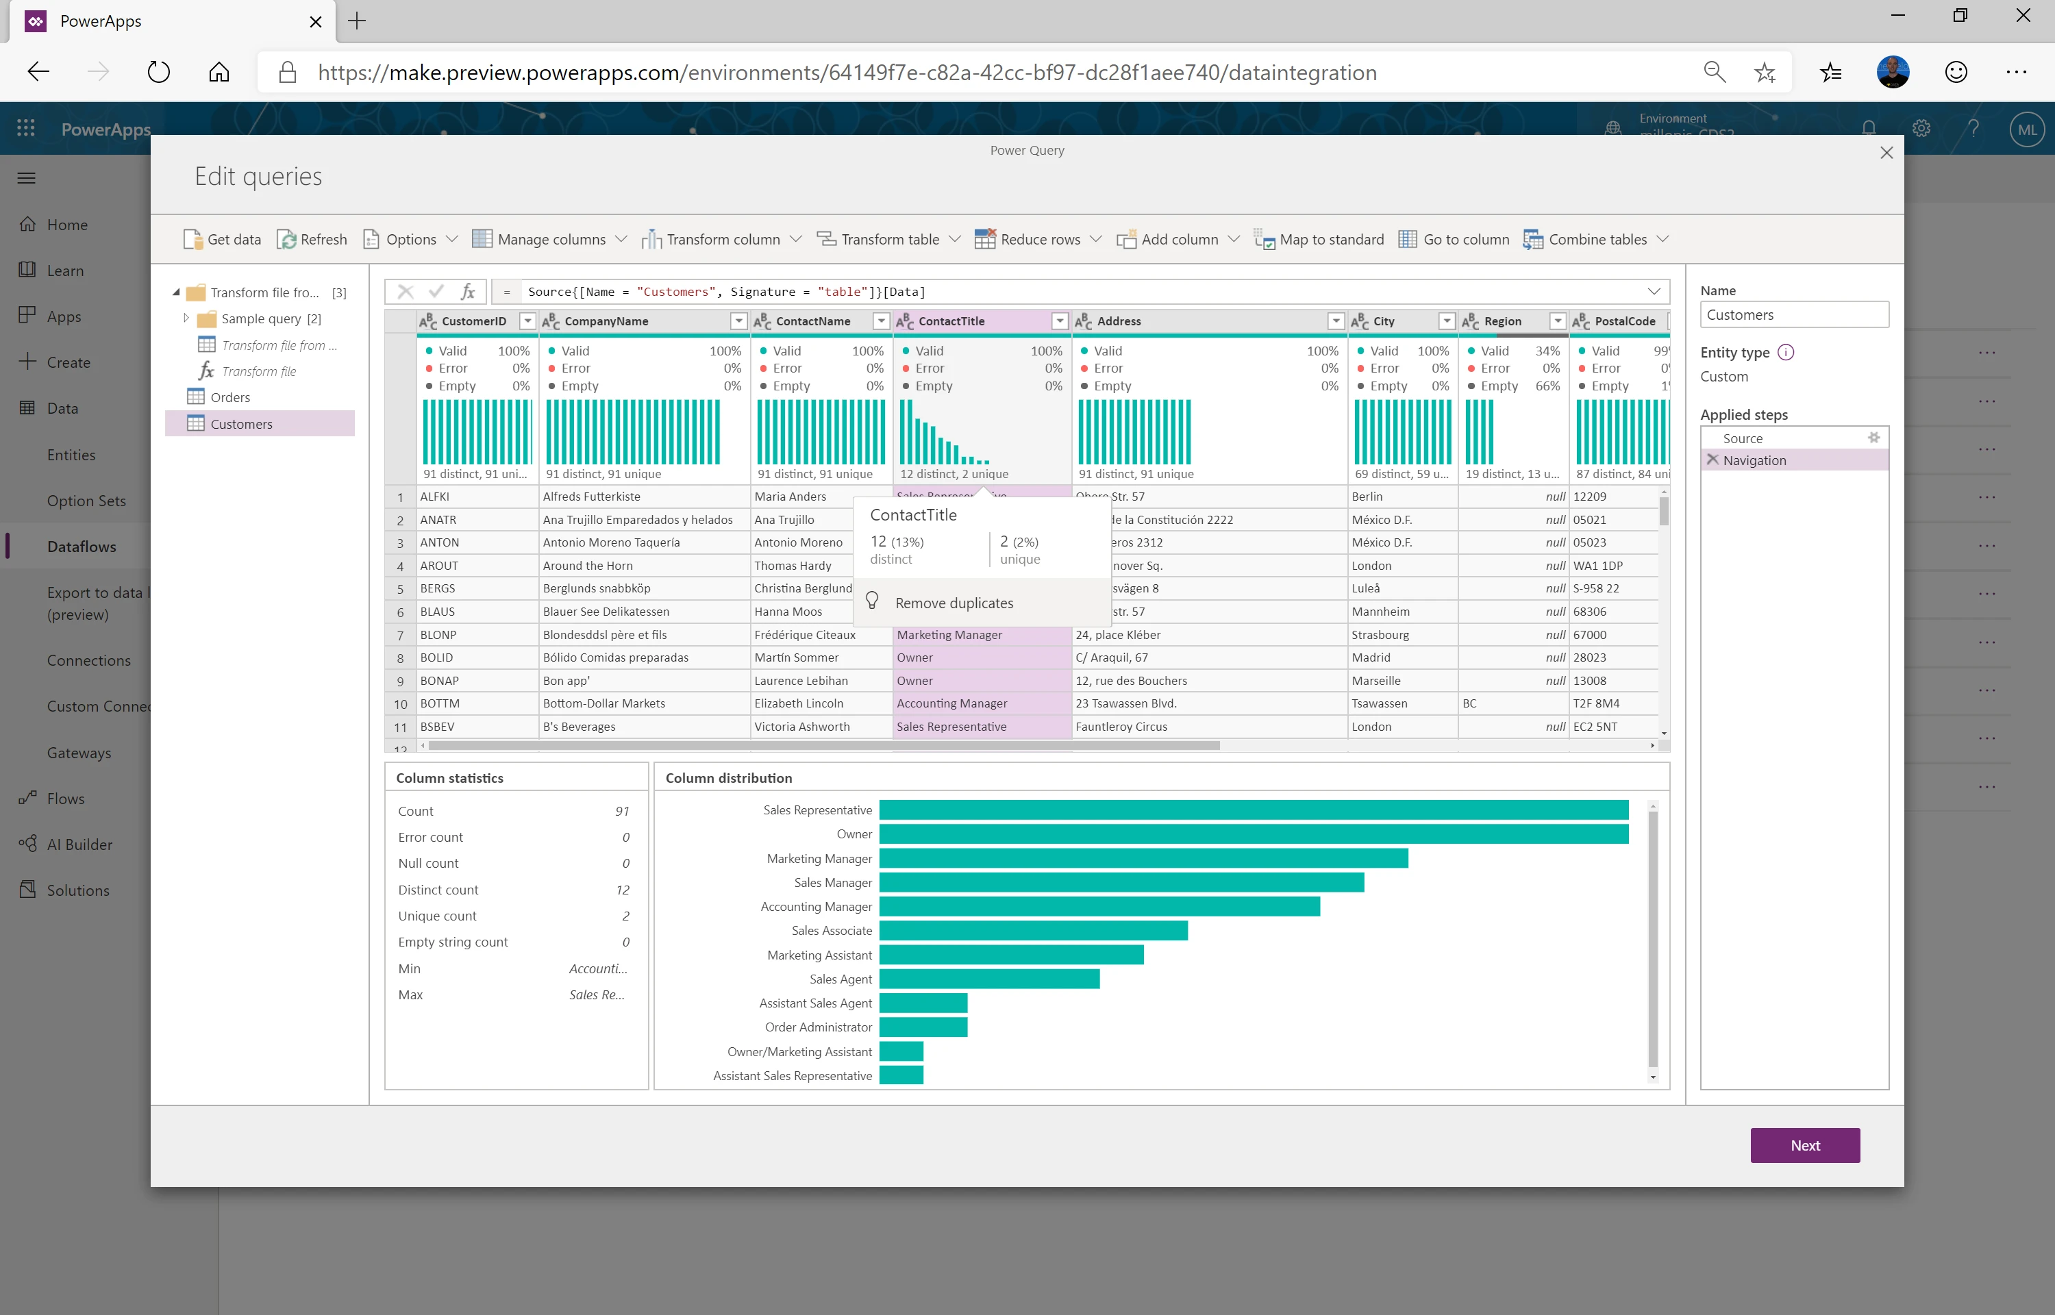Click the Refresh toolbar icon
2055x1315 pixels.
click(x=286, y=239)
